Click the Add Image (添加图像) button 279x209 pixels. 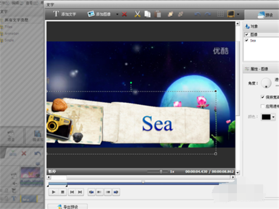pyautogui.click(x=99, y=14)
